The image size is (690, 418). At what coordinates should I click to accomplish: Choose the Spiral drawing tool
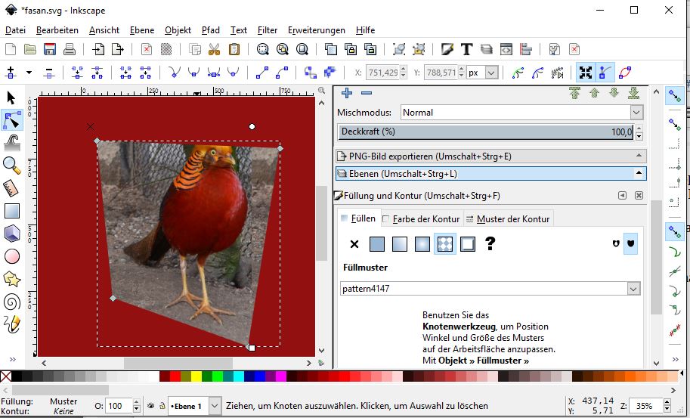[x=11, y=302]
